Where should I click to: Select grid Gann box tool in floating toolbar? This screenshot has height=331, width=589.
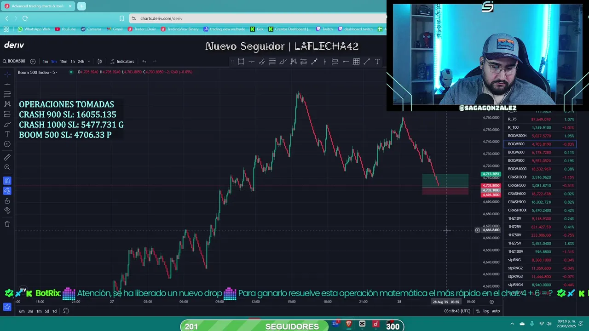point(356,62)
